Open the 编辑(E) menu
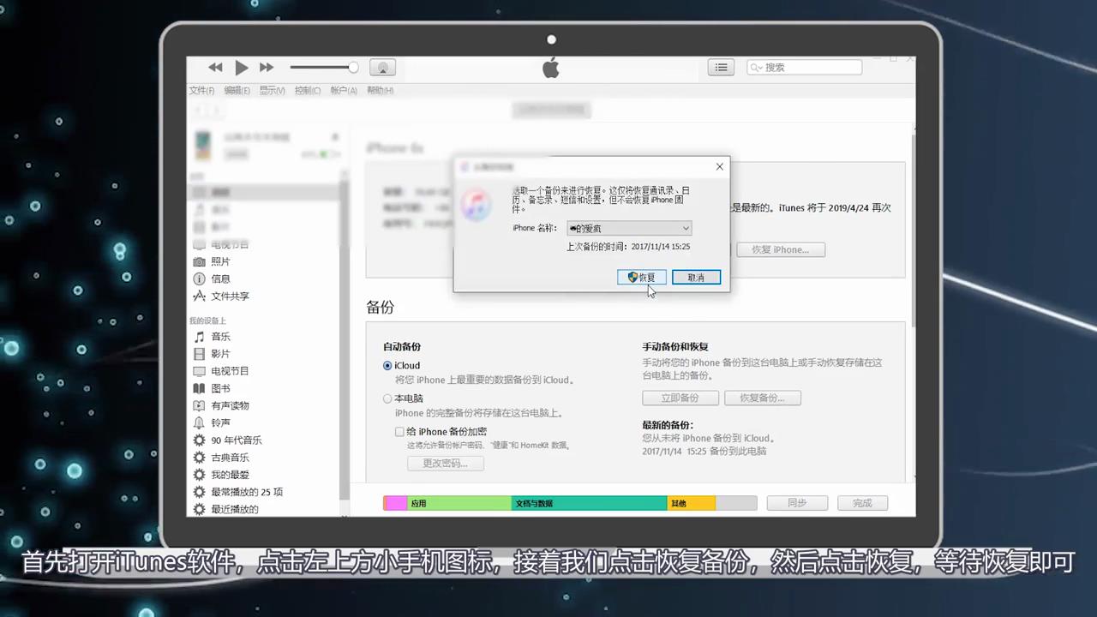 (237, 90)
